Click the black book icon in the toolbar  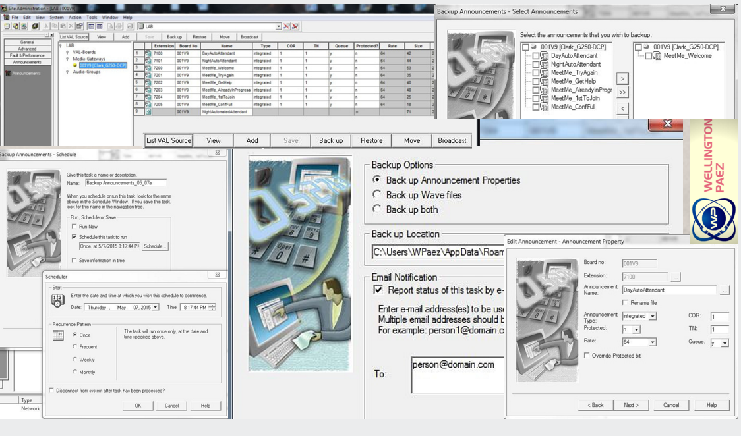tap(35, 26)
